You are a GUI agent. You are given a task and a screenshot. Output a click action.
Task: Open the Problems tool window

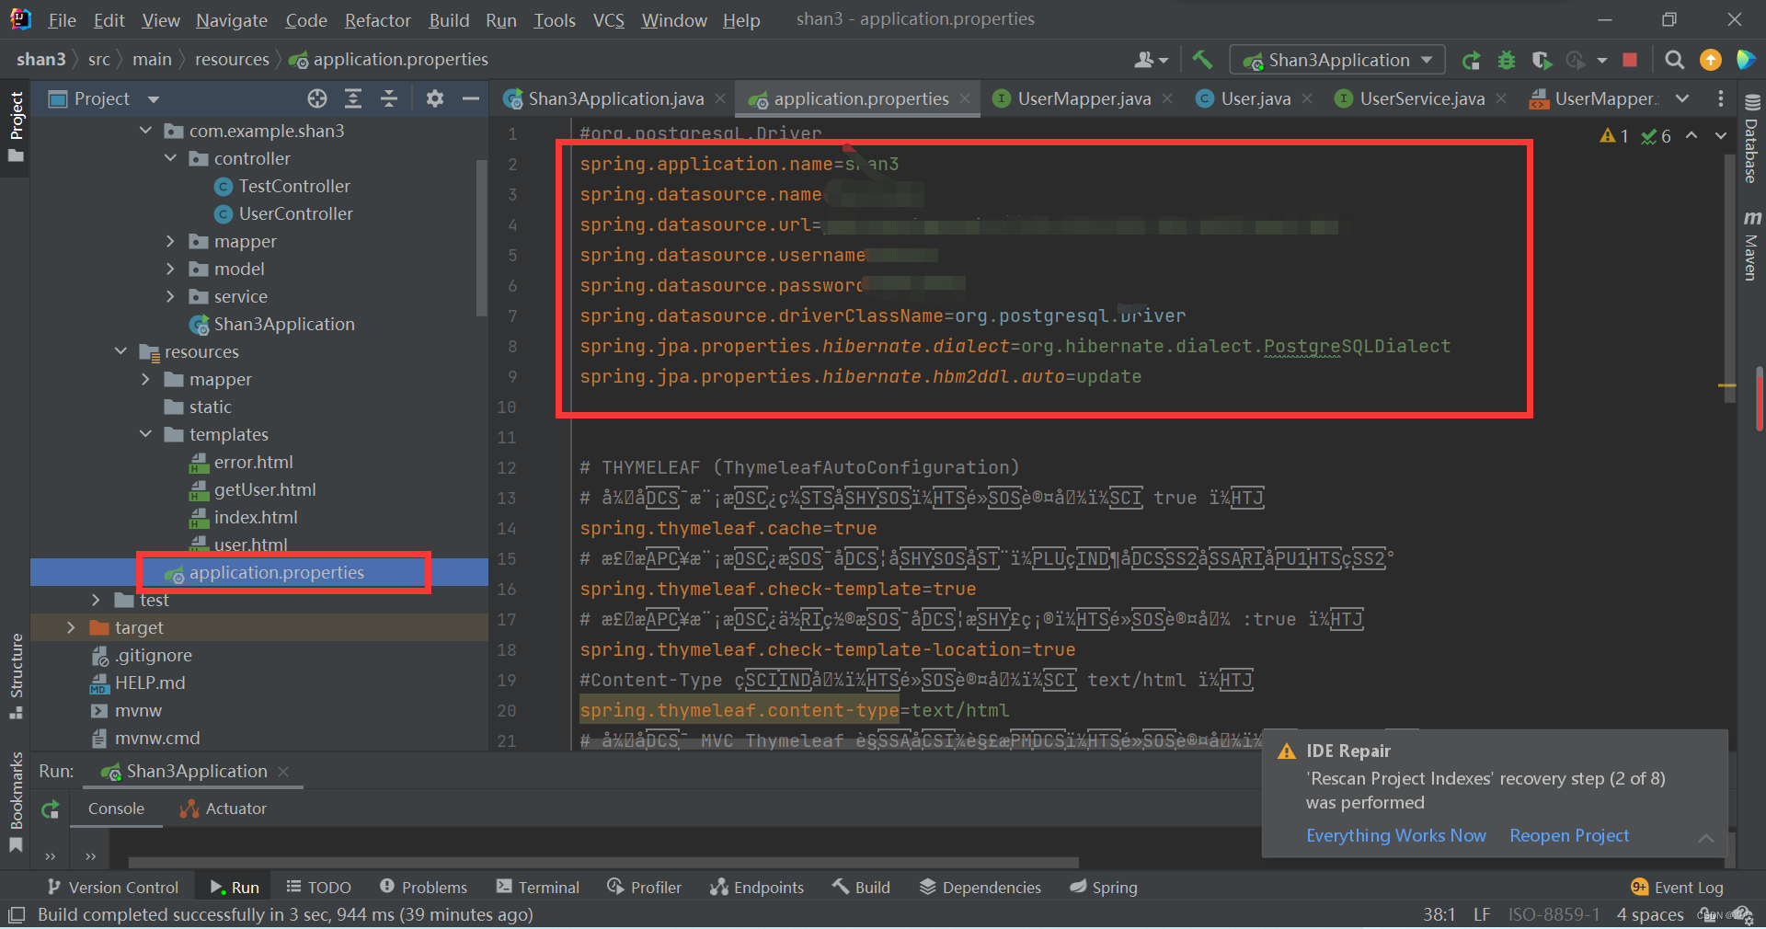pos(423,887)
